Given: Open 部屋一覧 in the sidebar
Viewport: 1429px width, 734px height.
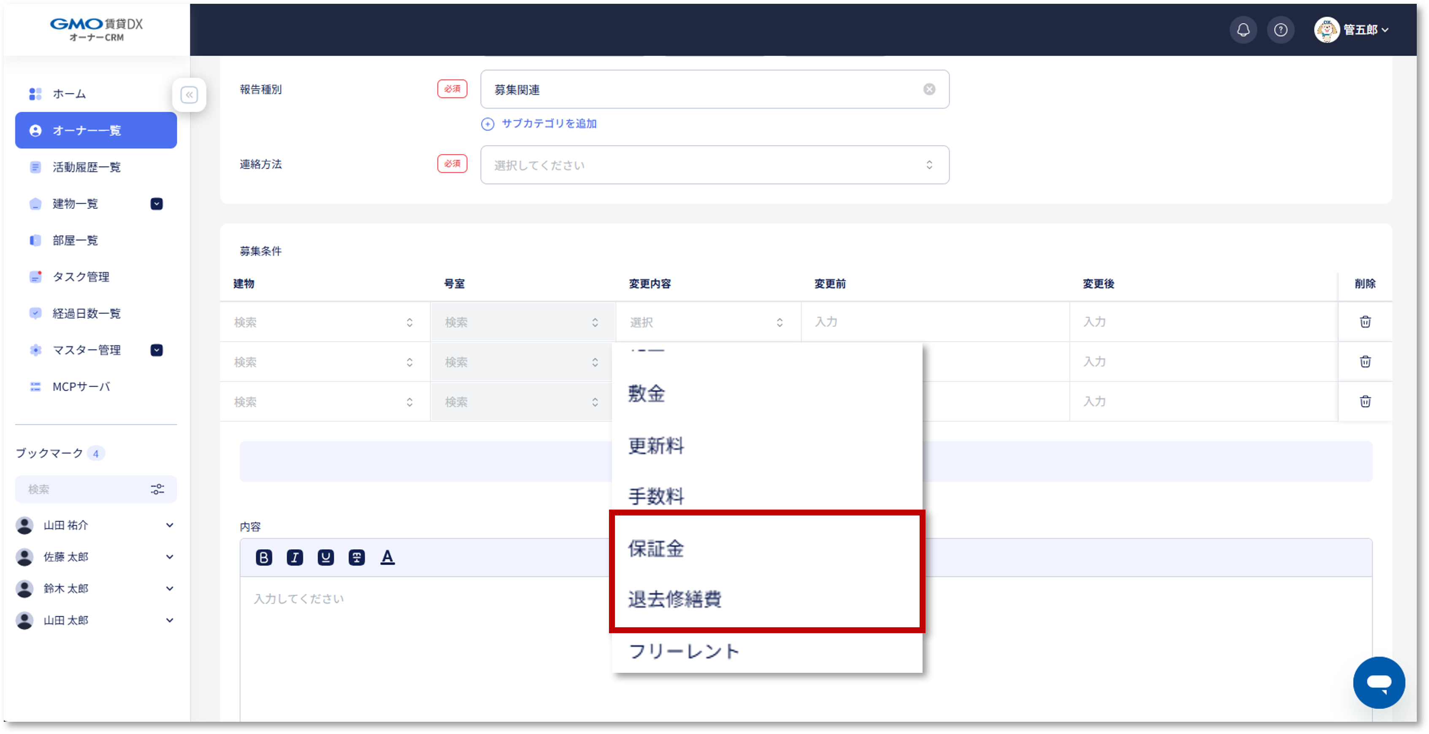Looking at the screenshot, I should 95,240.
